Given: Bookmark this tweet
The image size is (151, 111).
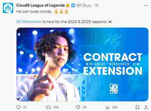Looking at the screenshot, I should pyautogui.click(x=137, y=107).
